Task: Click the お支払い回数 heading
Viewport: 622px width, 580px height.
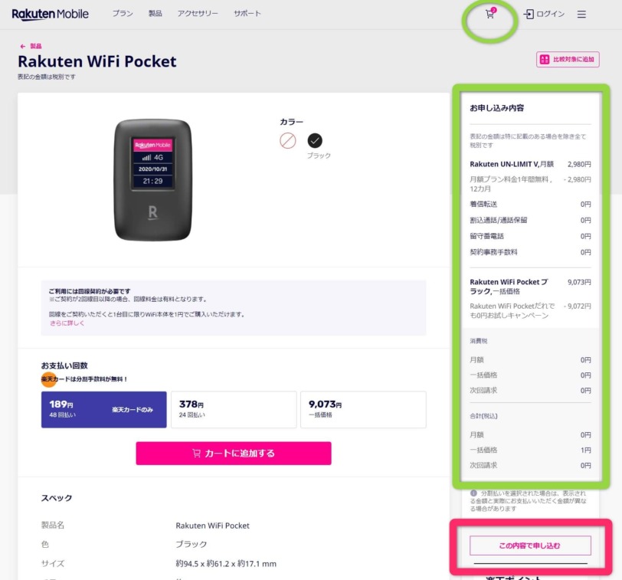Action: [64, 365]
